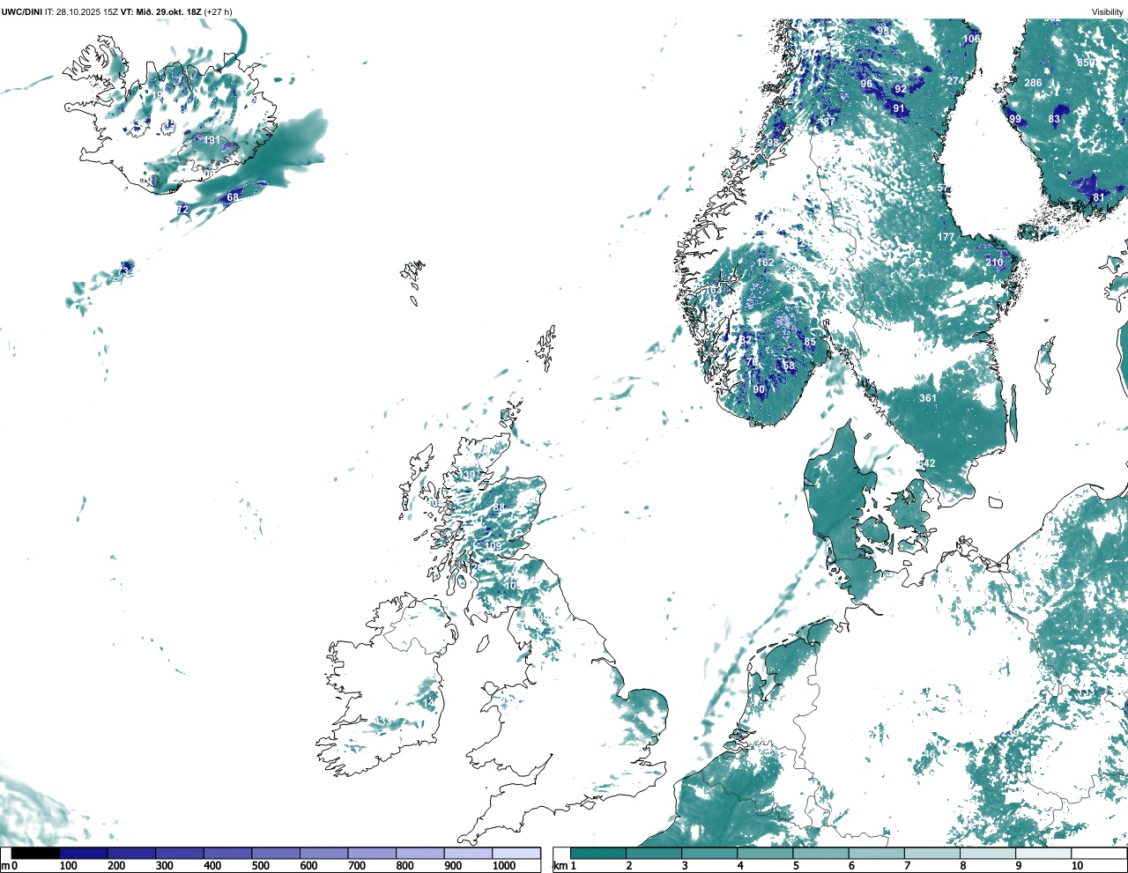Pick the 400–500 m legend swatch
1128x873 pixels.
click(x=227, y=853)
